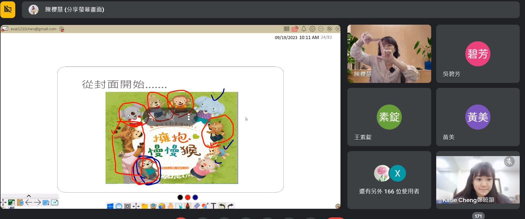Open the shapes tool icon
Image resolution: width=525 pixels, height=219 pixels.
pos(205,206)
